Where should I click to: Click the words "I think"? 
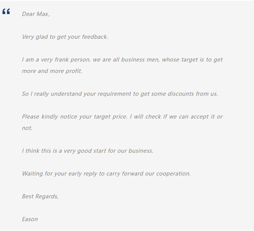(x=30, y=151)
